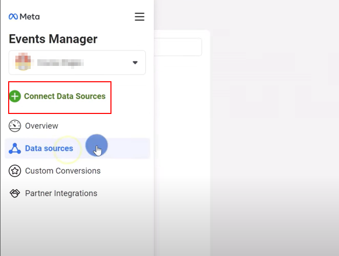Click the Custom Conversions star icon
The image size is (339, 256).
click(x=15, y=171)
